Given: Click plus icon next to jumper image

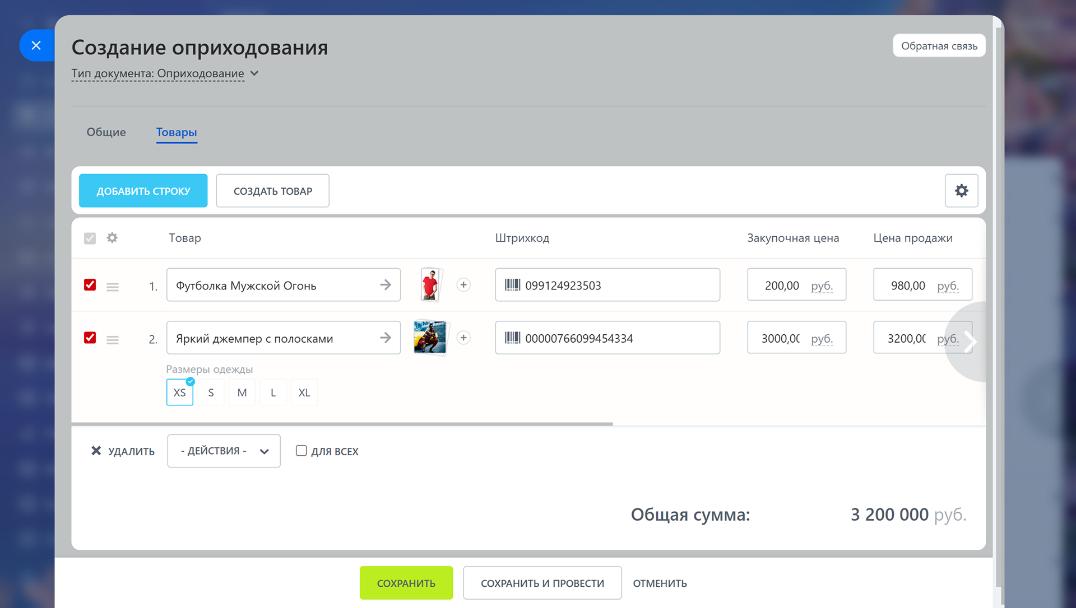Looking at the screenshot, I should click(463, 338).
